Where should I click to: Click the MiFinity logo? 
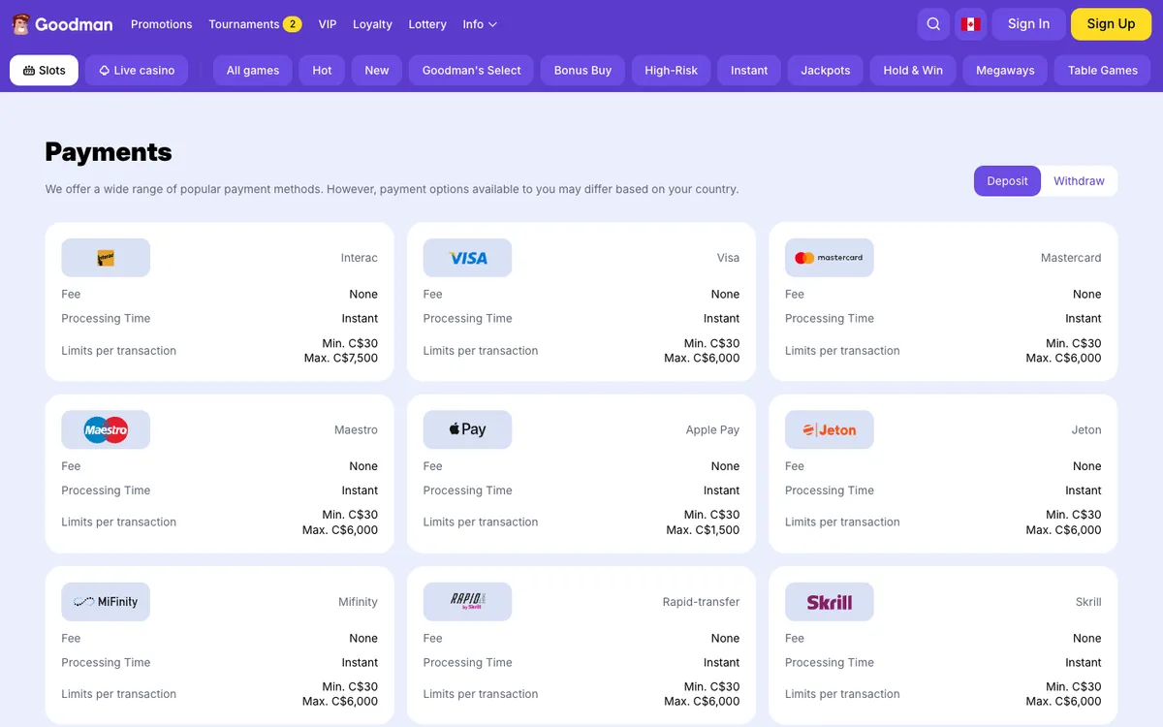pyautogui.click(x=106, y=602)
